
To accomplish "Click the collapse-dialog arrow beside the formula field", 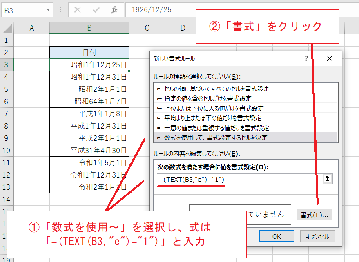I will 327,179.
